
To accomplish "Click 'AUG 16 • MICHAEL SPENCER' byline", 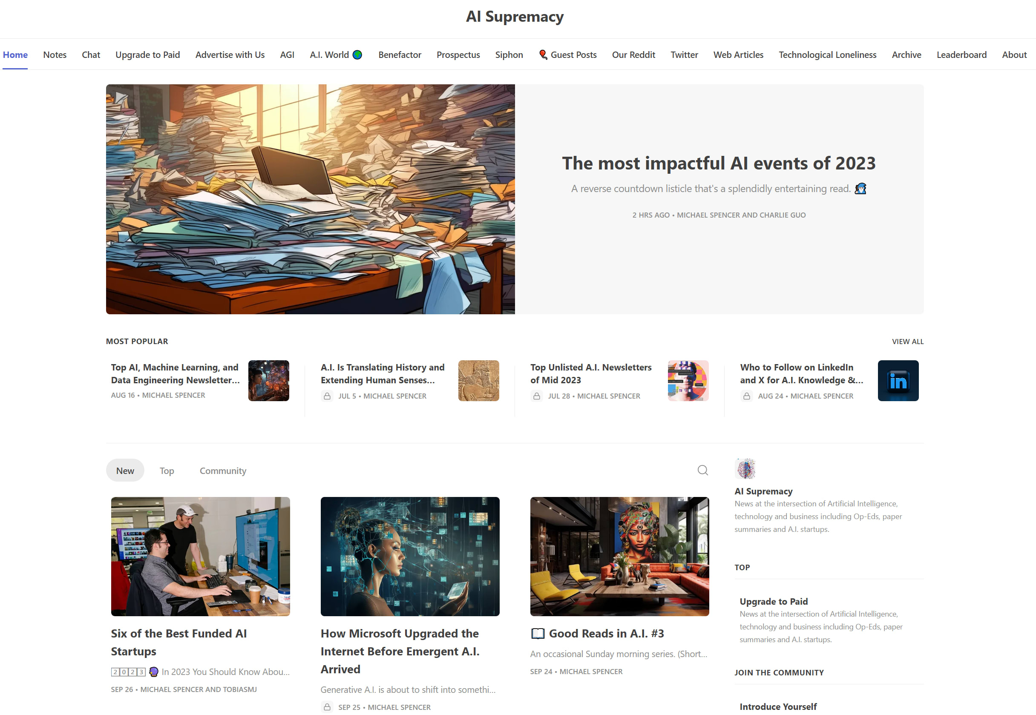I will [x=158, y=395].
